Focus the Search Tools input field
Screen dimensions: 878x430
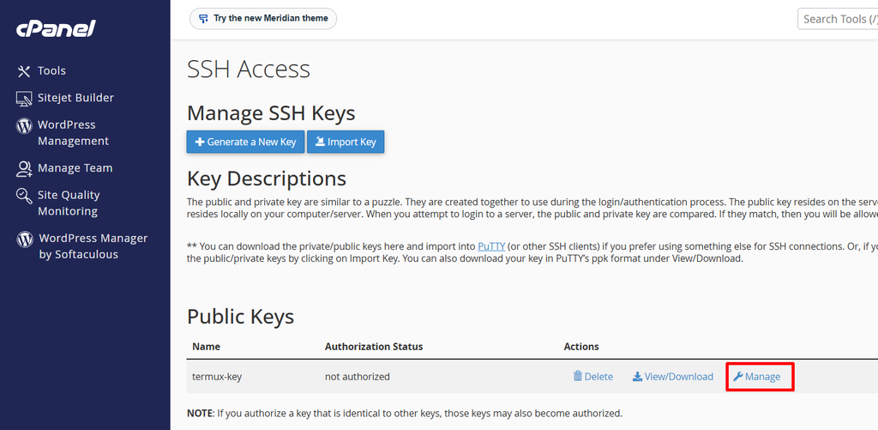(x=838, y=19)
